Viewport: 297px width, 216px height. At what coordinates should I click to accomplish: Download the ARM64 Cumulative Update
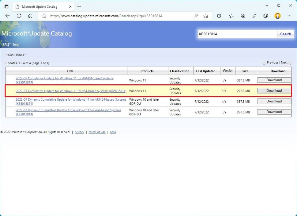click(x=274, y=80)
